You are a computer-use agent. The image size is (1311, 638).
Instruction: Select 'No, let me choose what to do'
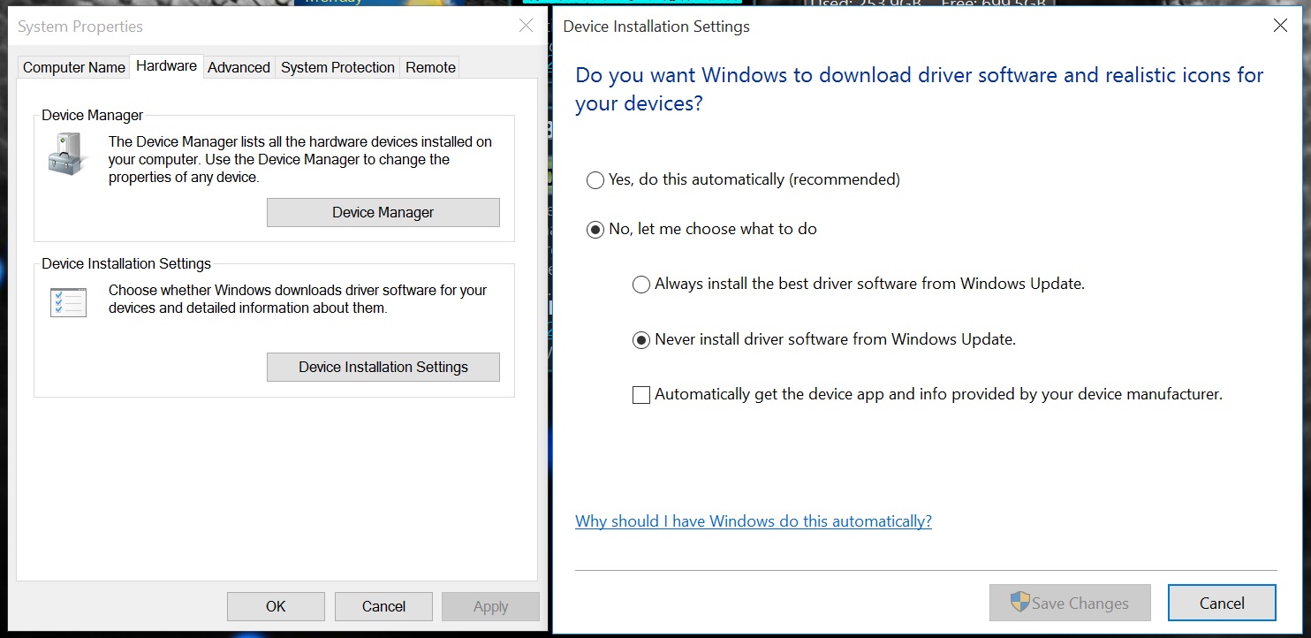[701, 229]
